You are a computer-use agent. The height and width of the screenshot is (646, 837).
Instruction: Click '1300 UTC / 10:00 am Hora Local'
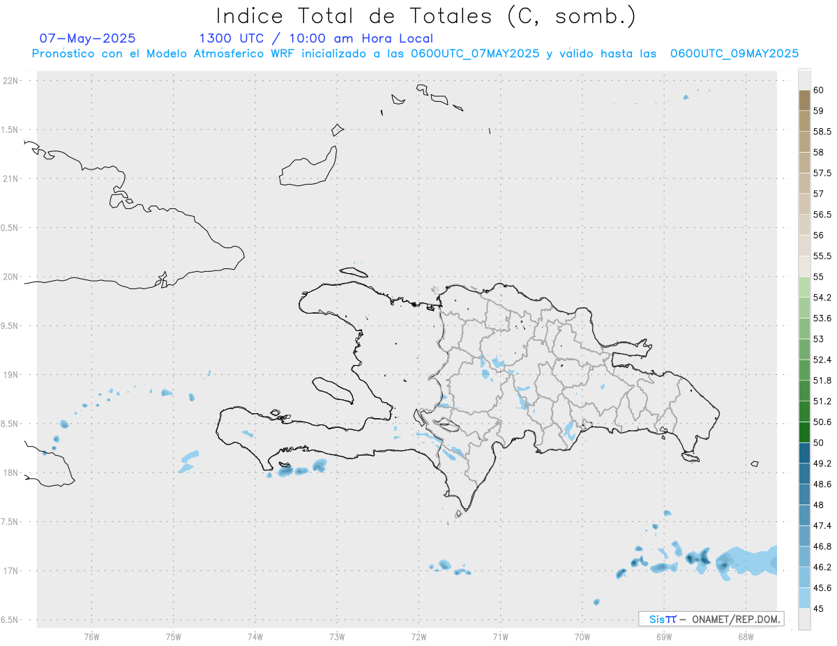(316, 39)
